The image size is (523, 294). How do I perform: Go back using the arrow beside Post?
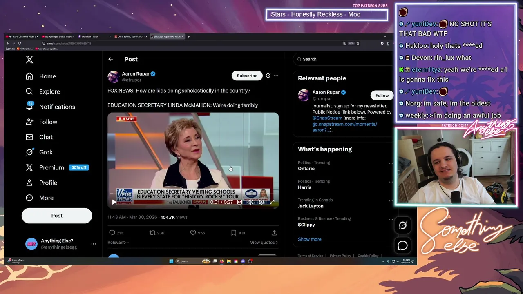110,59
